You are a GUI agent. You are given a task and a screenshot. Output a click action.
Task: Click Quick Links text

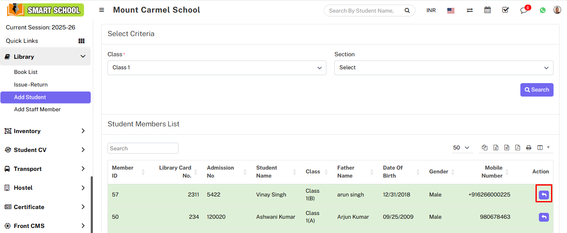click(x=22, y=41)
